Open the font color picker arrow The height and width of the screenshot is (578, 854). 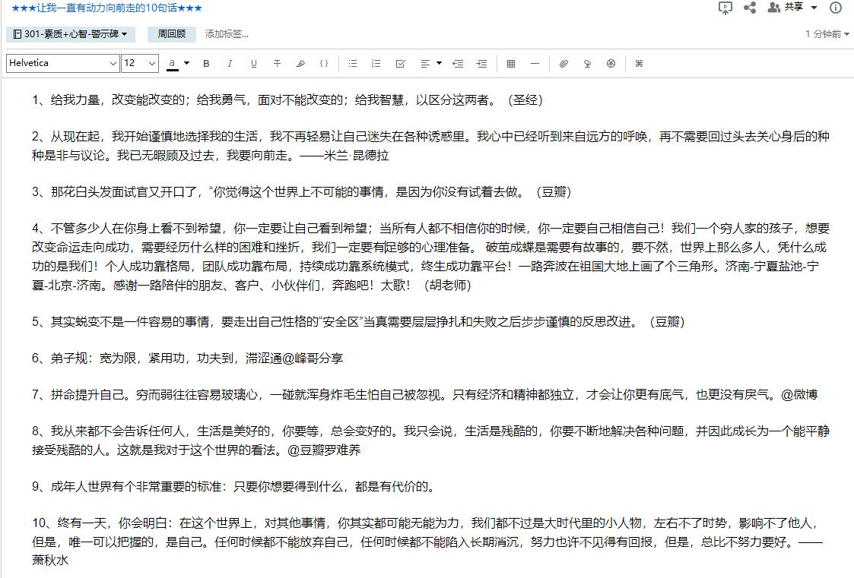[x=186, y=64]
